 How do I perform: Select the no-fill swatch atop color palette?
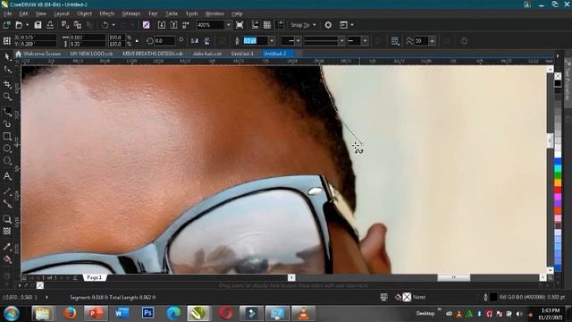pyautogui.click(x=558, y=76)
